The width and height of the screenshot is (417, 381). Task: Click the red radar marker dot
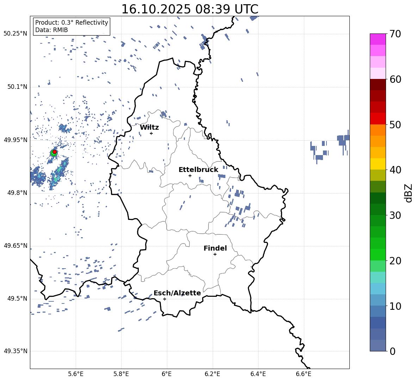[55, 152]
